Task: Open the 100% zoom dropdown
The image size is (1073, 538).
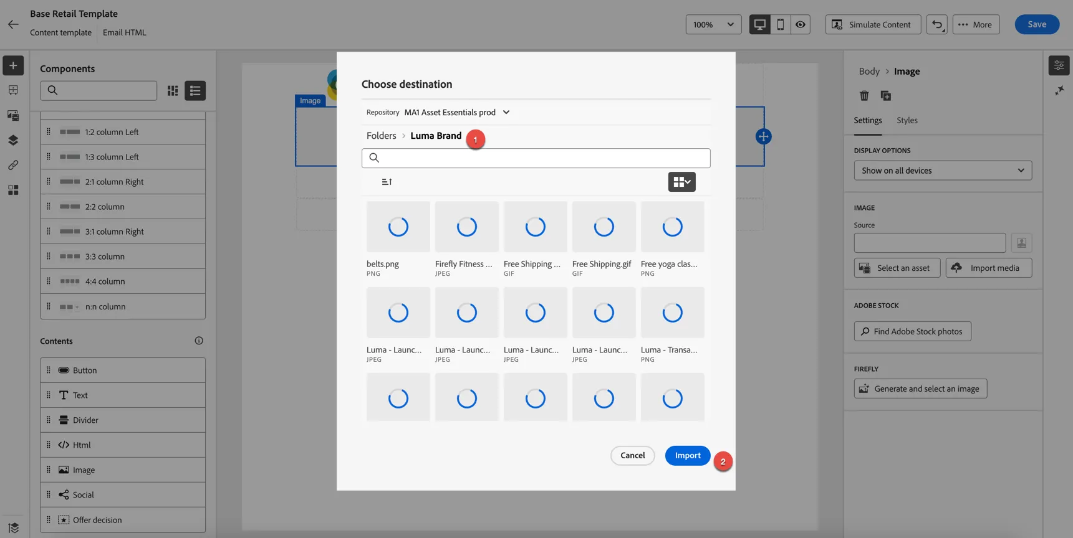Action: click(x=714, y=24)
